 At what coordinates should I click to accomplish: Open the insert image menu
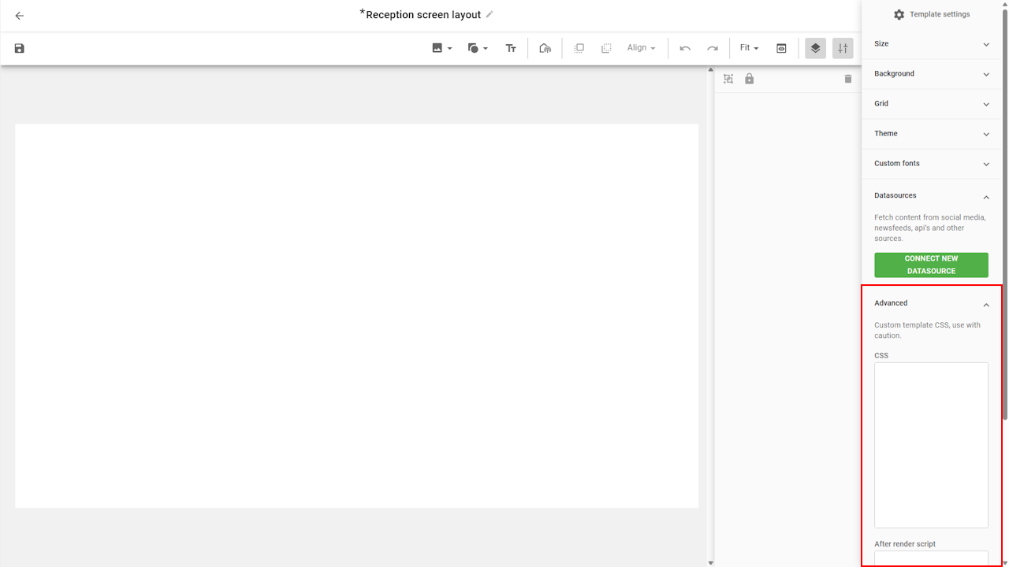click(x=441, y=48)
